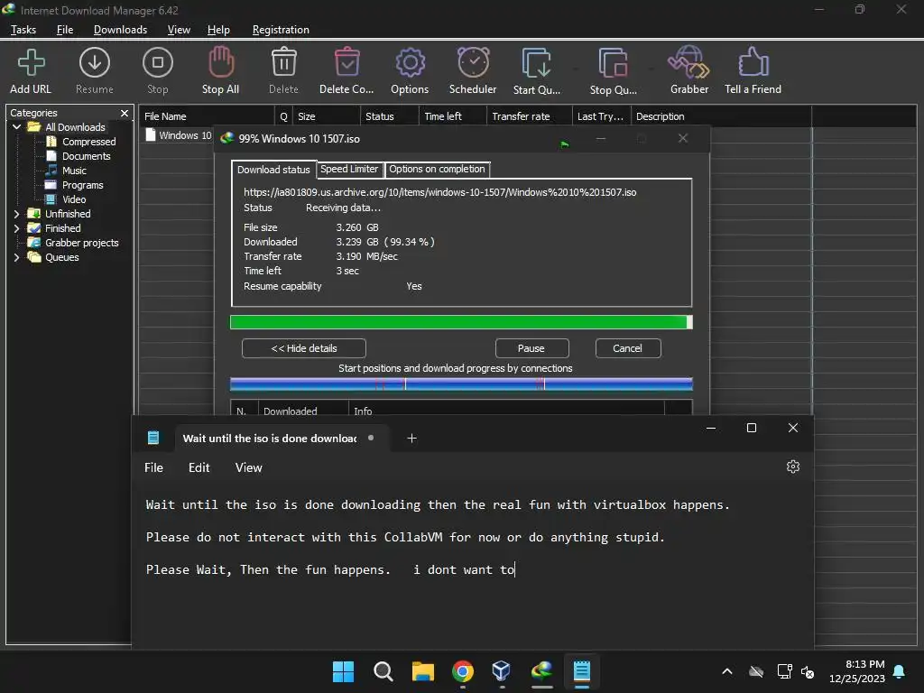Click the Start Queue icon
The height and width of the screenshot is (693, 924).
coord(536,62)
